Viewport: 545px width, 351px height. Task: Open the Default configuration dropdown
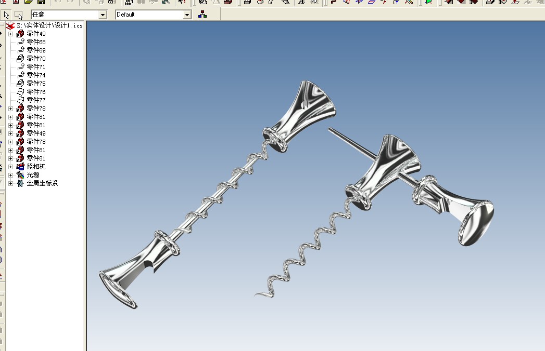point(187,15)
